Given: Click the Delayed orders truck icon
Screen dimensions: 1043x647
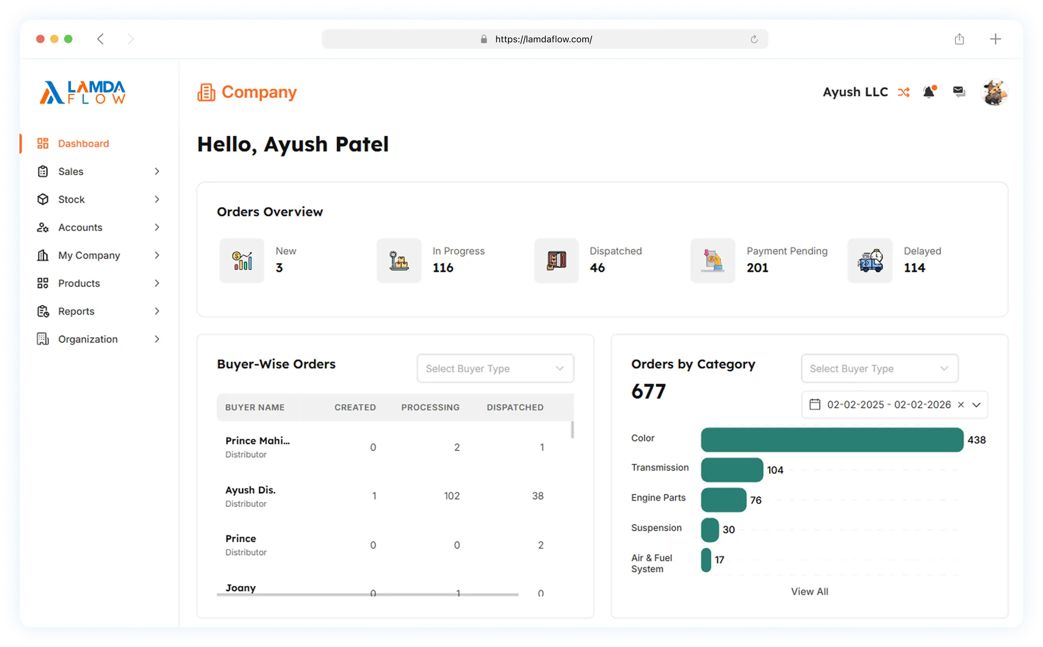Looking at the screenshot, I should click(870, 260).
